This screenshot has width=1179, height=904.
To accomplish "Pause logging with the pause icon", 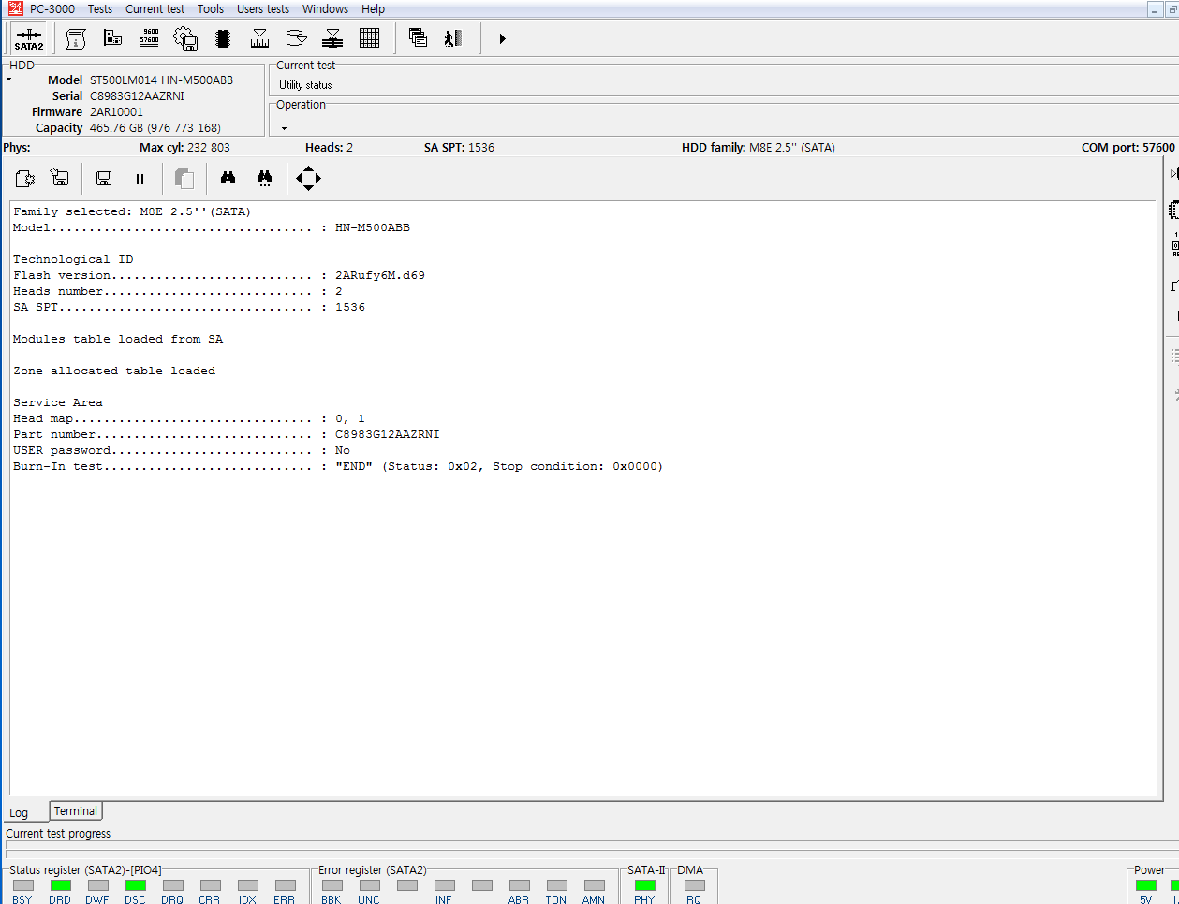I will (140, 179).
